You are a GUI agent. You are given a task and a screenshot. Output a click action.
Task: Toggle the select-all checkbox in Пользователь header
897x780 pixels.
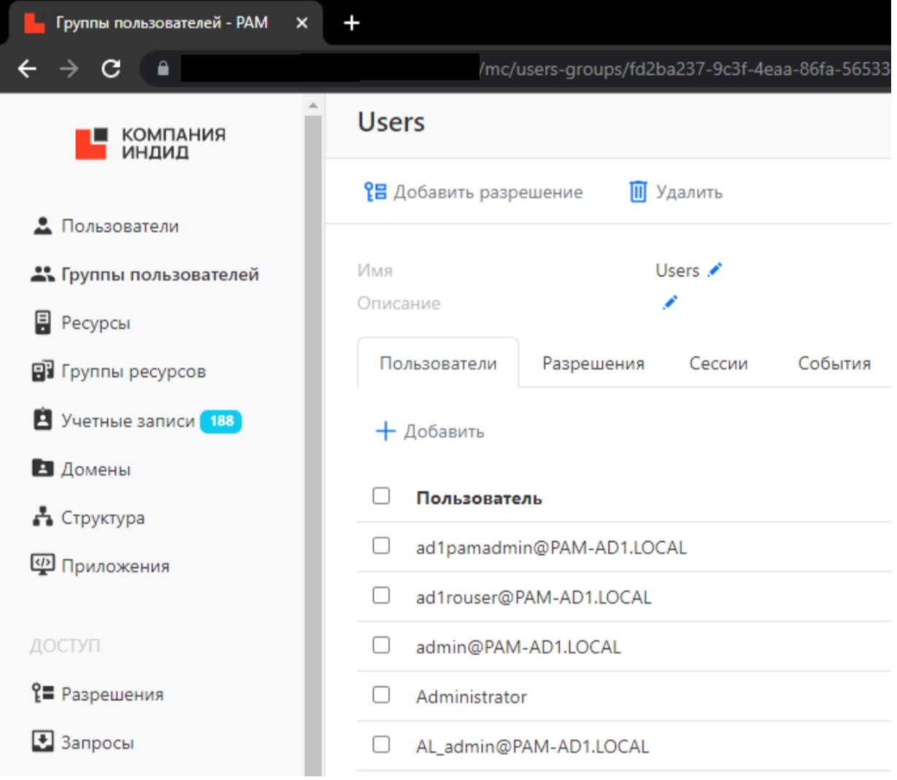point(381,496)
